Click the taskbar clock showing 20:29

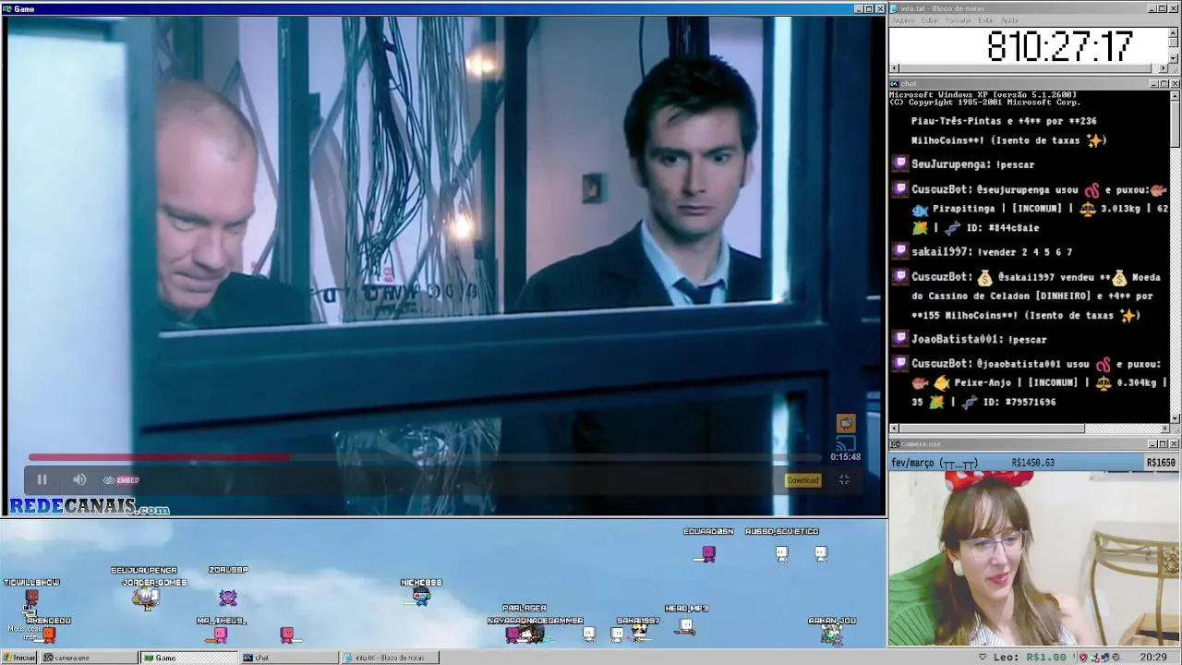[x=1153, y=658]
